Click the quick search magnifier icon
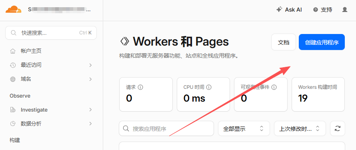The width and height of the screenshot is (356, 150). tap(14, 33)
